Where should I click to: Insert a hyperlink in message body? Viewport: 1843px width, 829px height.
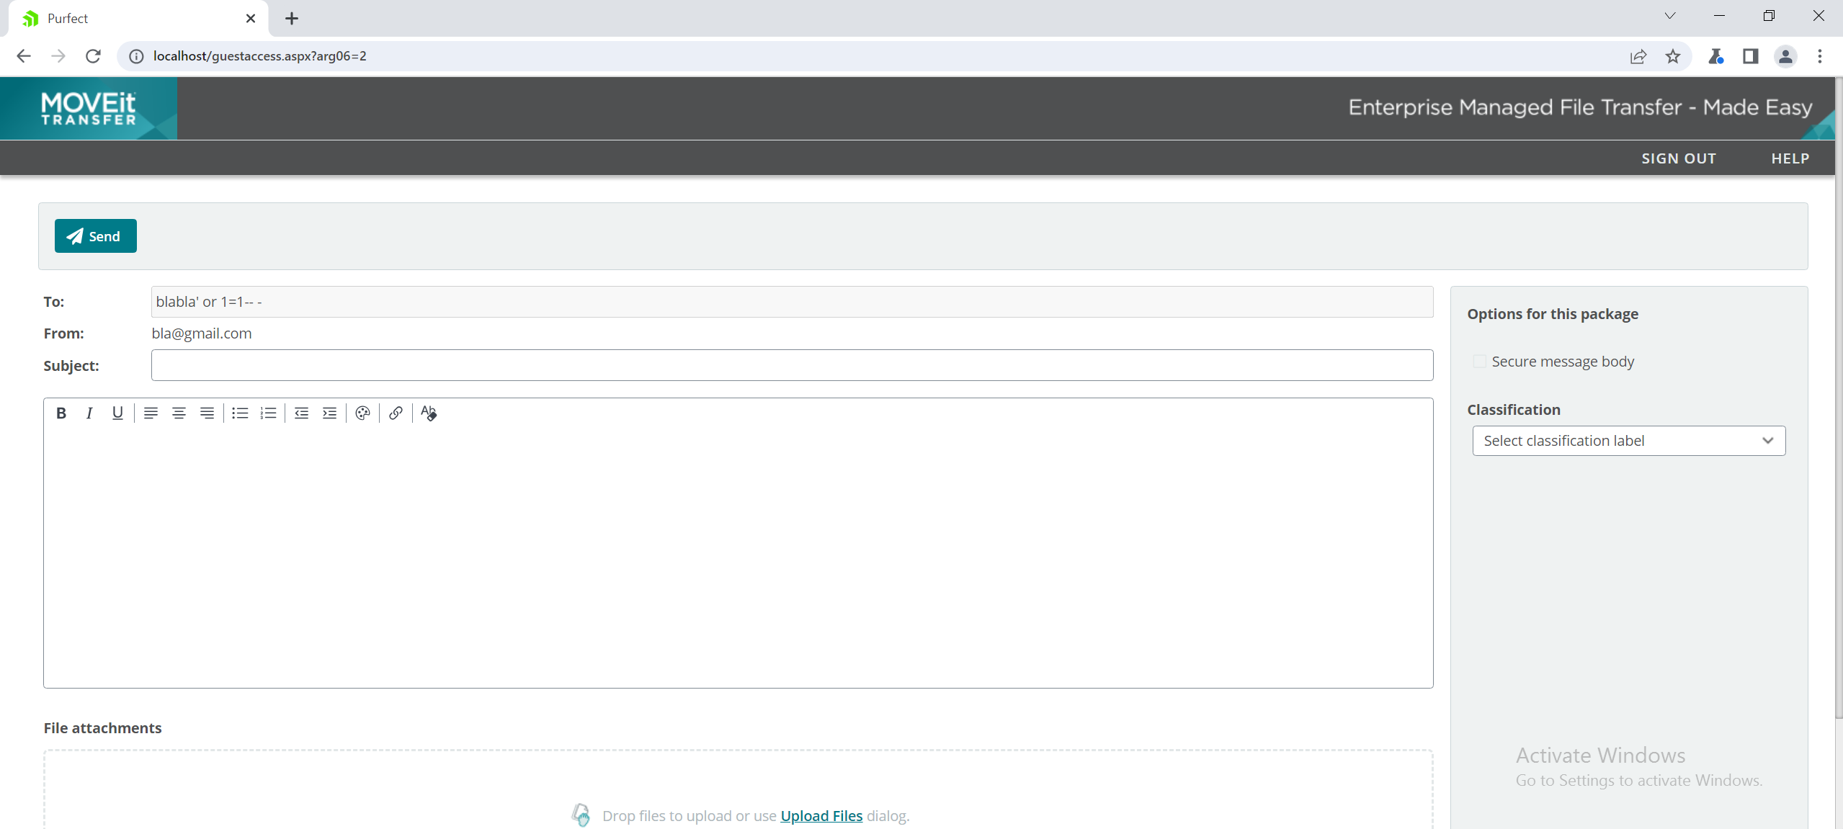[x=396, y=413]
